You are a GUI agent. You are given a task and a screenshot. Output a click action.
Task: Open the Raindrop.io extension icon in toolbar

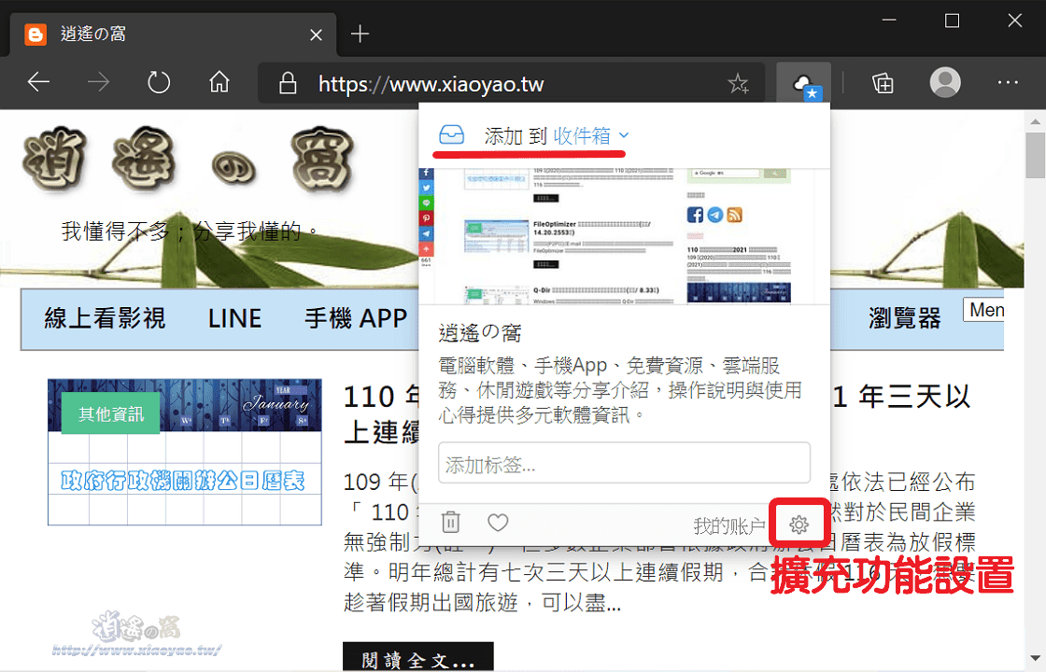click(x=804, y=84)
